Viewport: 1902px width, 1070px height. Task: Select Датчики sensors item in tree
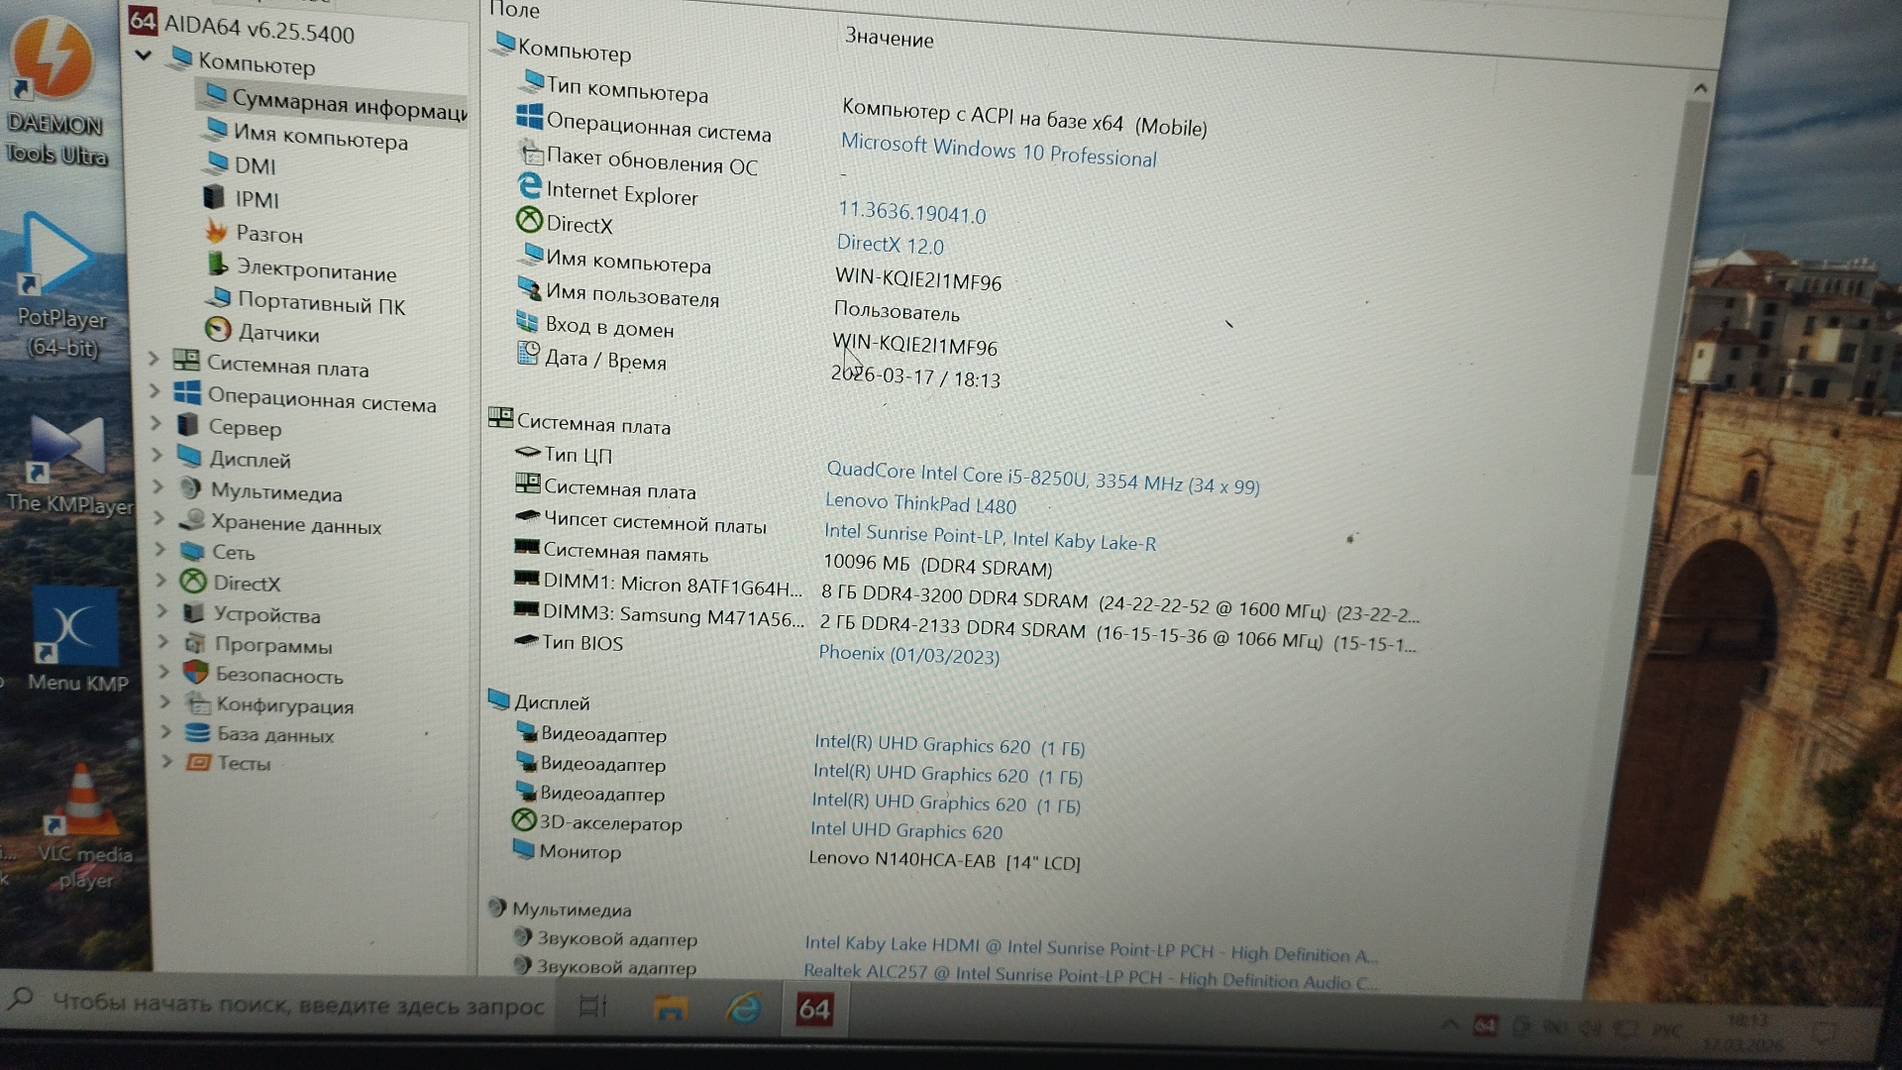278,334
